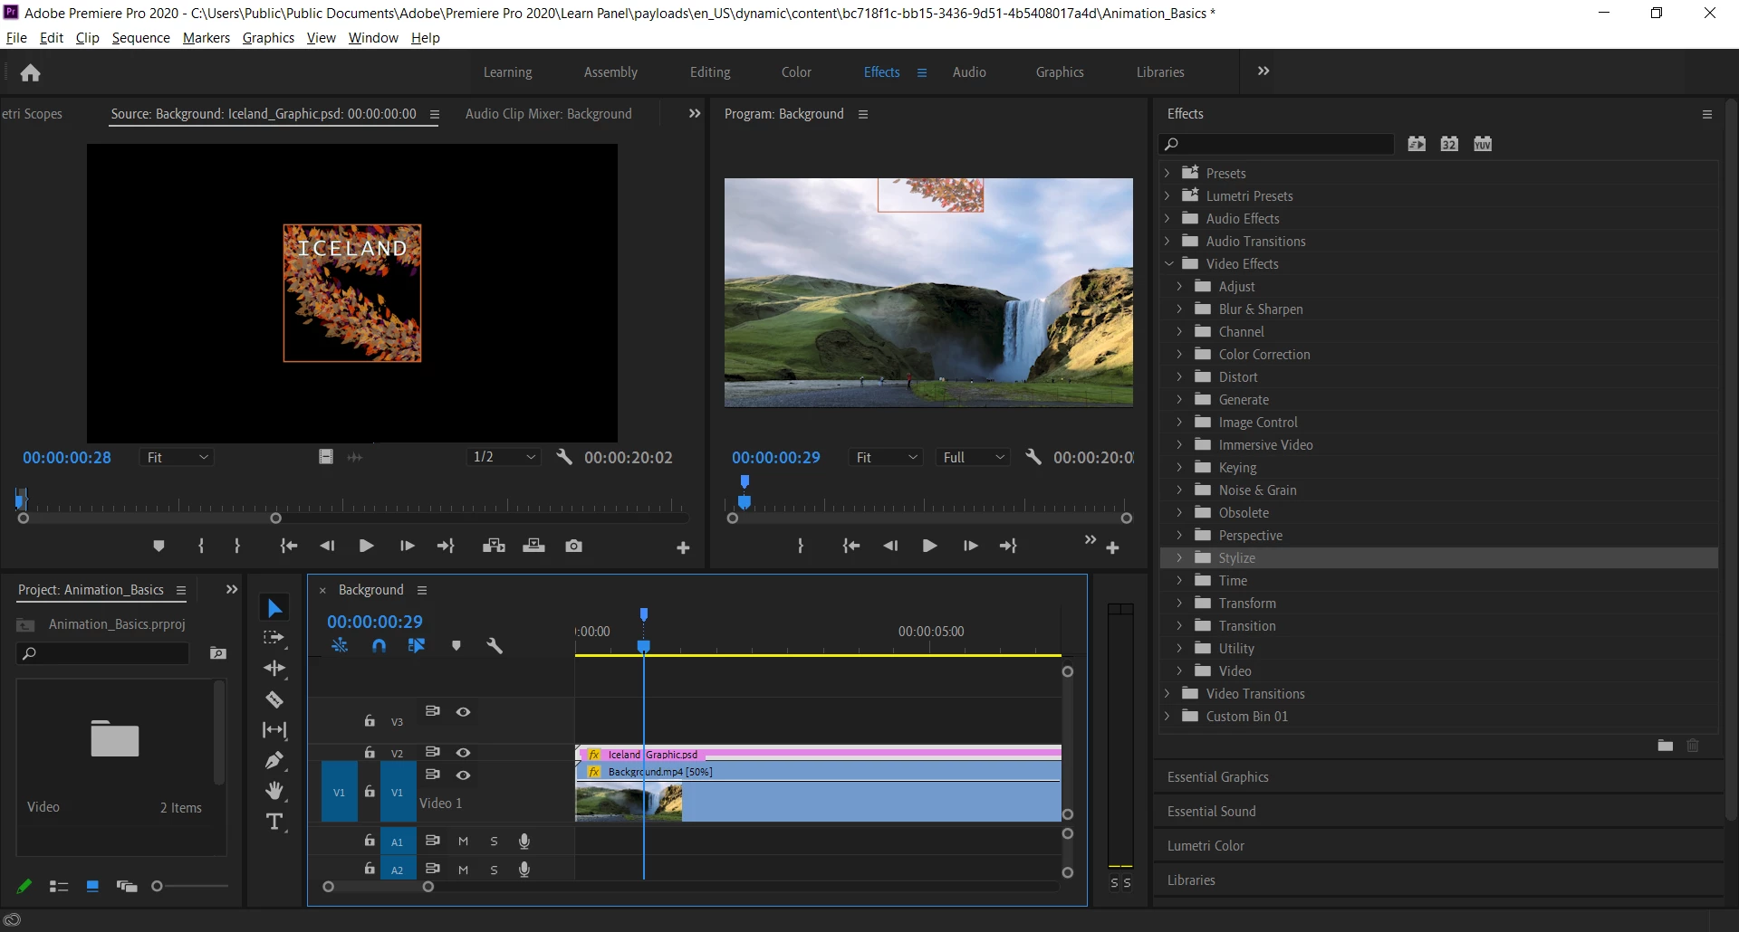This screenshot has height=932, width=1739.
Task: Select the Pen tool
Action: click(274, 760)
